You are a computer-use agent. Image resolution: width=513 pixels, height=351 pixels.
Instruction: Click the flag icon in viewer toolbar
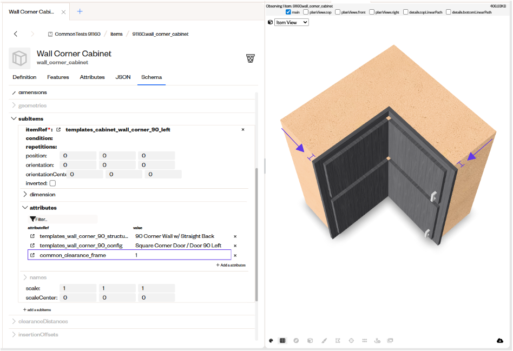click(x=338, y=341)
